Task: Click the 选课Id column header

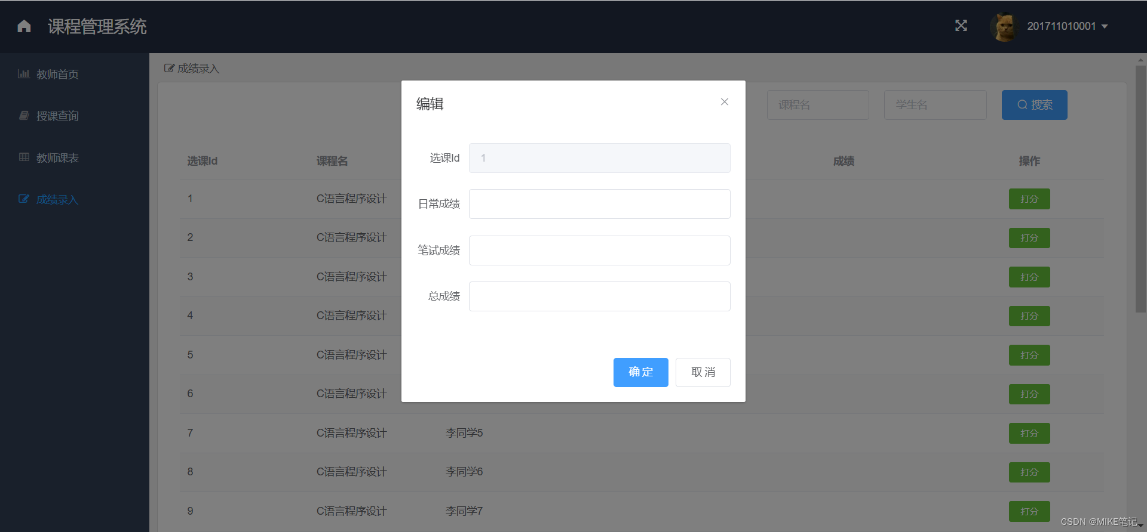Action: (203, 161)
